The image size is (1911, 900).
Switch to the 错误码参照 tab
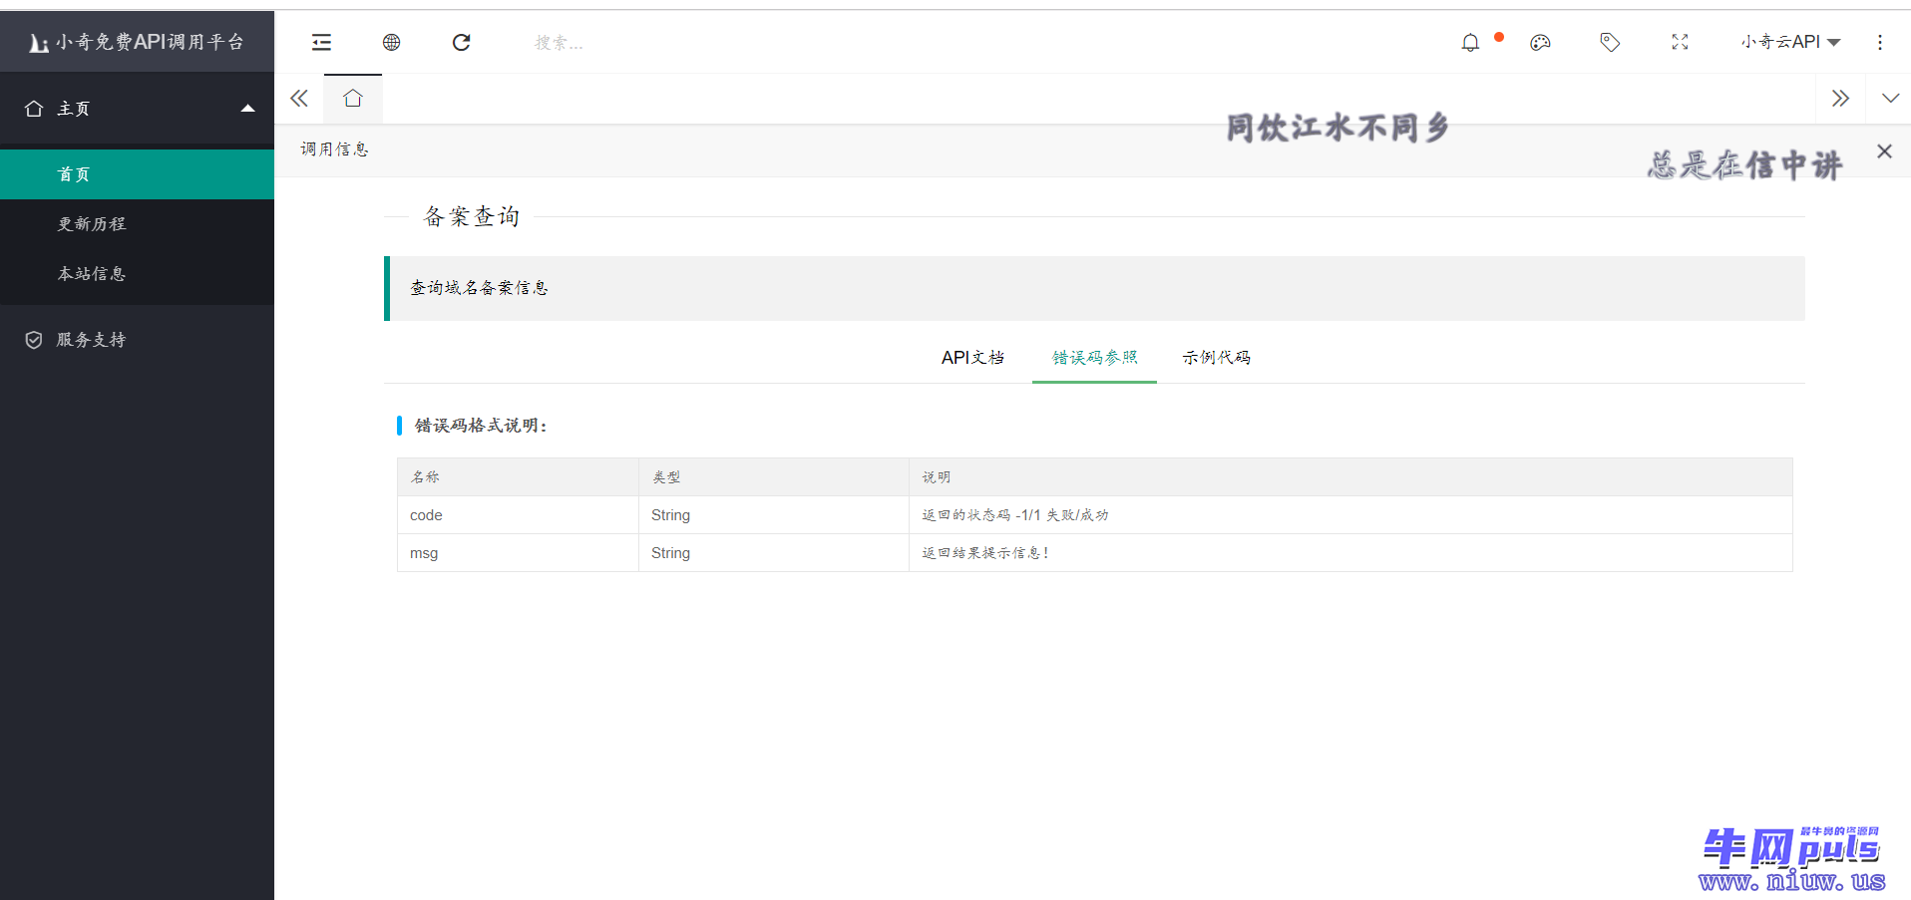(1094, 358)
